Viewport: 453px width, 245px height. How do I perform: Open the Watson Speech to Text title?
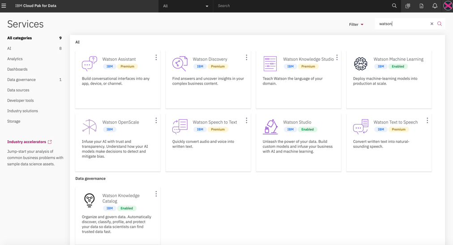point(215,122)
